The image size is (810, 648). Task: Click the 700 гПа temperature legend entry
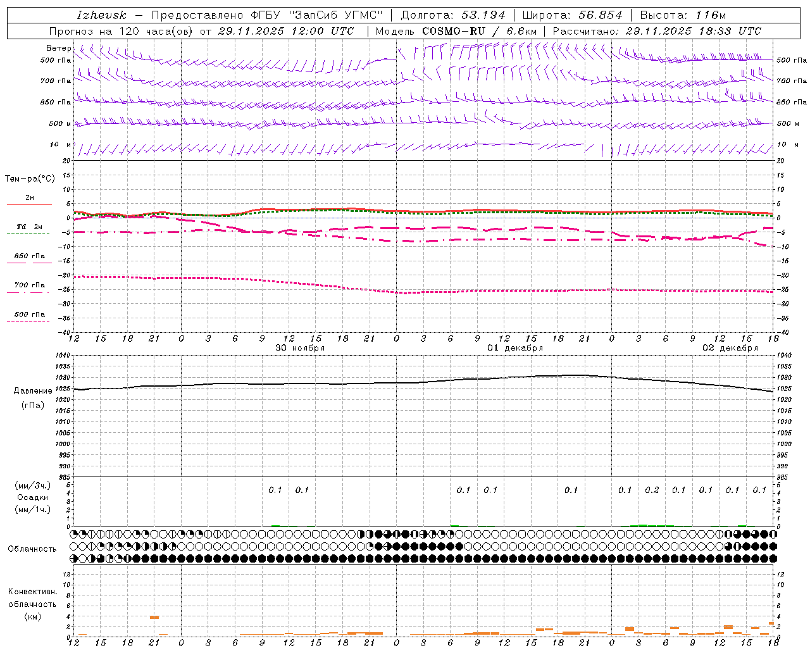coord(29,285)
